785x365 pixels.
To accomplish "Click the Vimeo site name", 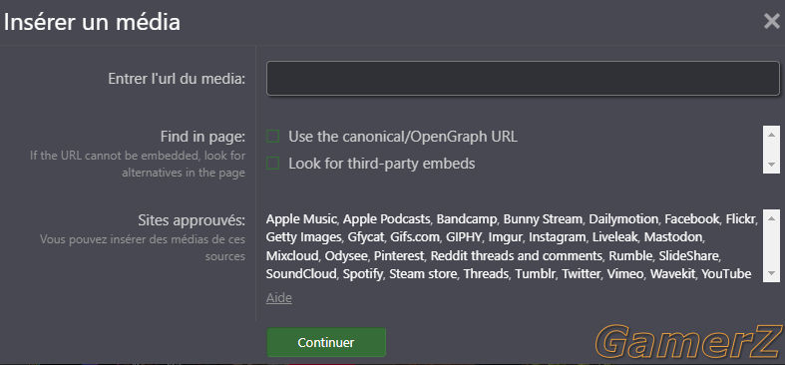I will pos(624,274).
